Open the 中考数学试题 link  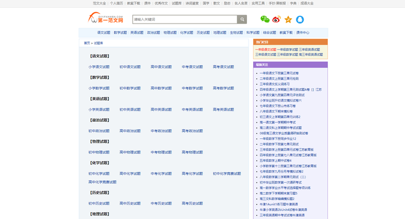click(x=192, y=88)
